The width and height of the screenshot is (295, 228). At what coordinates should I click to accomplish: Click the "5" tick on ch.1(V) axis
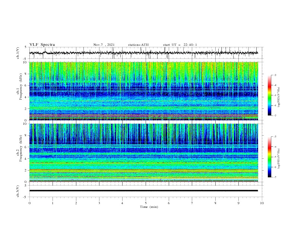(x=26, y=47)
